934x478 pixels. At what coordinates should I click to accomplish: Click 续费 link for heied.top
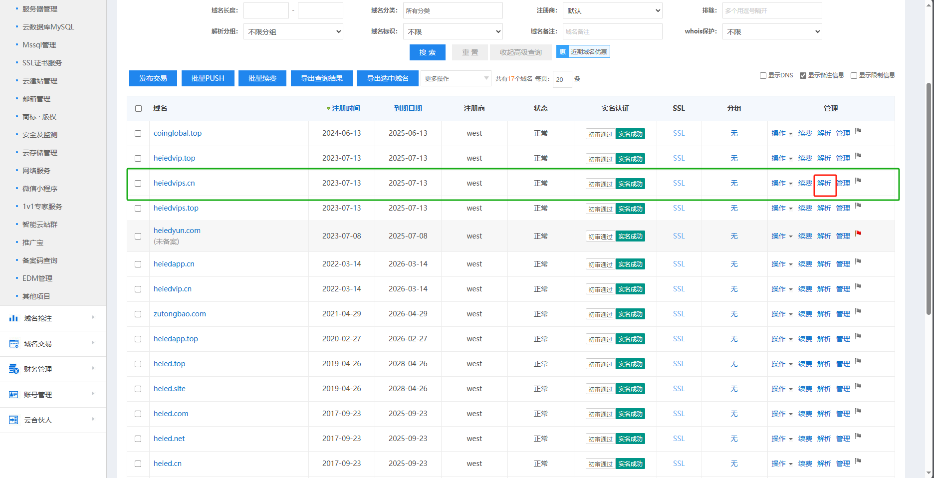tap(805, 364)
